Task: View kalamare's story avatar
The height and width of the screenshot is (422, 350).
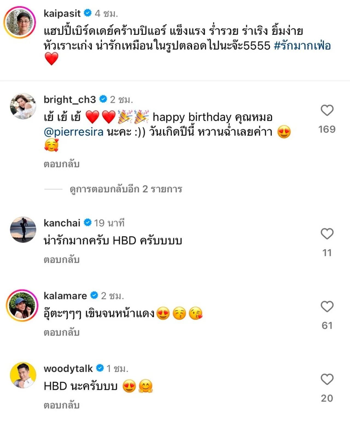Action: coord(22,305)
